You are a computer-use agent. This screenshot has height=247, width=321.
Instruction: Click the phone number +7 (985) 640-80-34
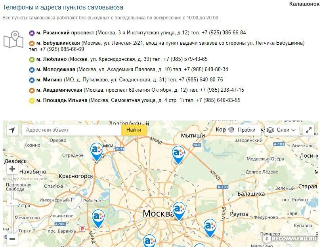click(x=206, y=70)
